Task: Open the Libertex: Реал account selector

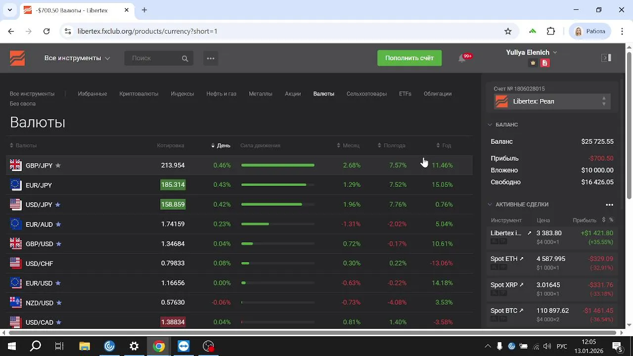Action: coord(552,101)
